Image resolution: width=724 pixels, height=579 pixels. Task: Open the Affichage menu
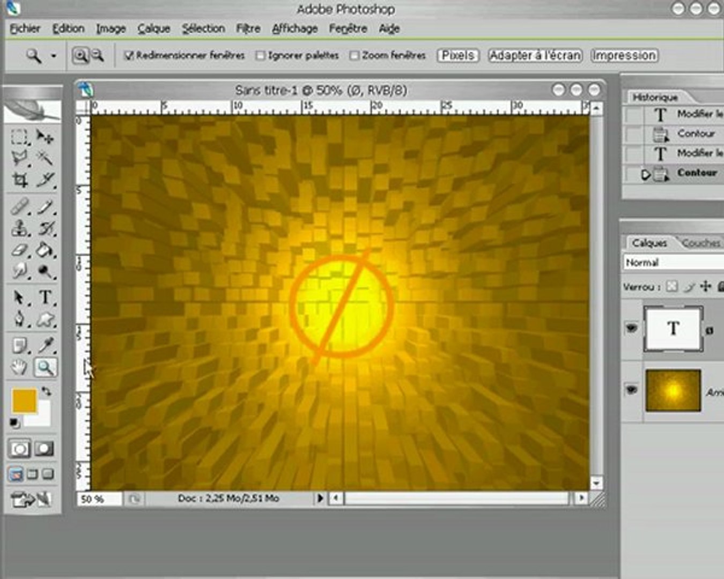[294, 28]
